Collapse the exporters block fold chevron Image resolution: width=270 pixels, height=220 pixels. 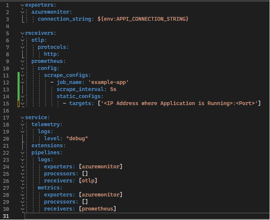click(22, 5)
